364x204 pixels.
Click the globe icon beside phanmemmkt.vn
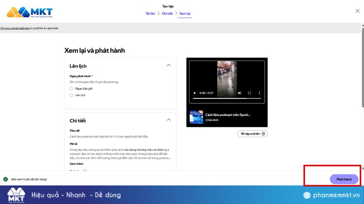pos(307,195)
